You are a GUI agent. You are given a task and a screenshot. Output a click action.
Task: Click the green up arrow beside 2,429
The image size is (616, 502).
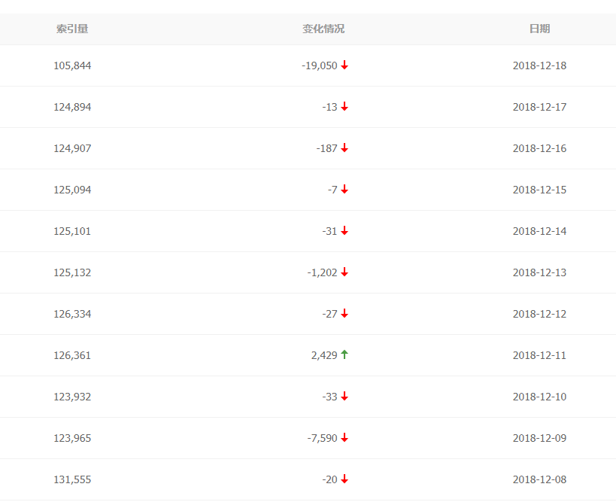pyautogui.click(x=344, y=354)
